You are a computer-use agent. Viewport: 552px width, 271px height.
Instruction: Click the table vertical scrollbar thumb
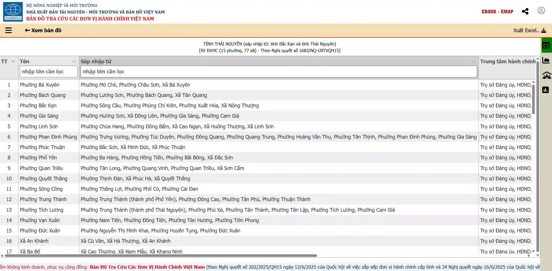coord(533,99)
